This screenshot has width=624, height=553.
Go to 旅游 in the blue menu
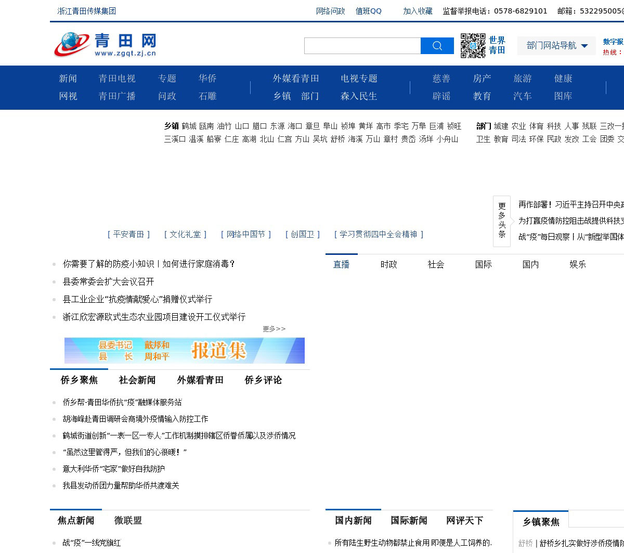[523, 79]
